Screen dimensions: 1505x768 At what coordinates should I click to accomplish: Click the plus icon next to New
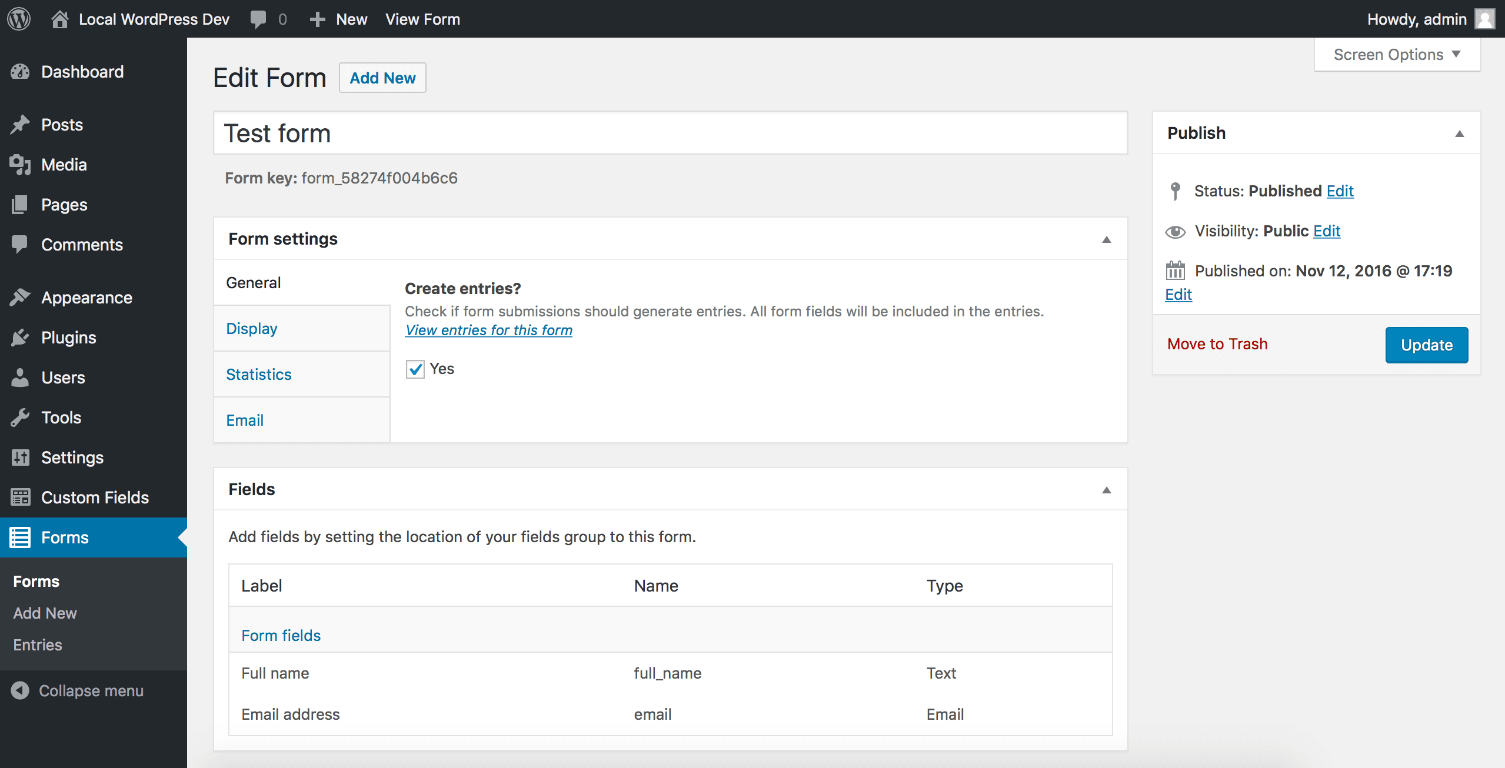(x=317, y=19)
